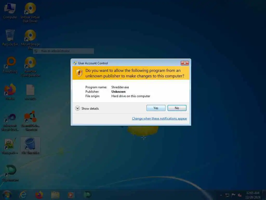Click the Unknown publisher text
The height and width of the screenshot is (200, 266).
[x=118, y=91]
